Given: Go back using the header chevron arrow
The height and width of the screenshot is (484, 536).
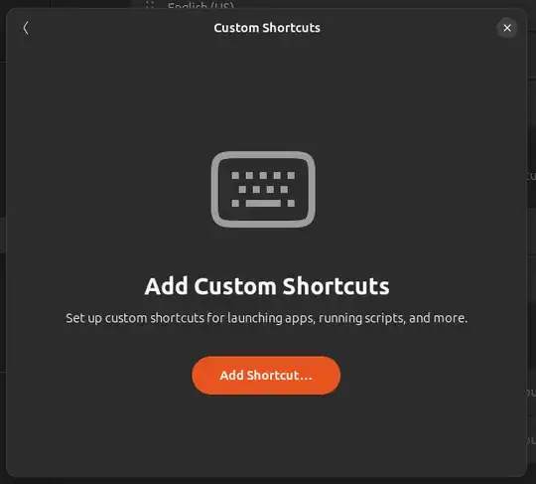Looking at the screenshot, I should tap(26, 28).
